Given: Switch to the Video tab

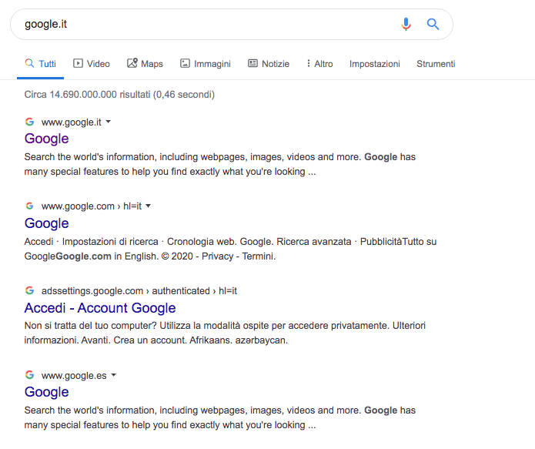Looking at the screenshot, I should click(92, 64).
